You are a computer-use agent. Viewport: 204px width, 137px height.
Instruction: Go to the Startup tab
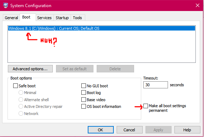(62, 18)
